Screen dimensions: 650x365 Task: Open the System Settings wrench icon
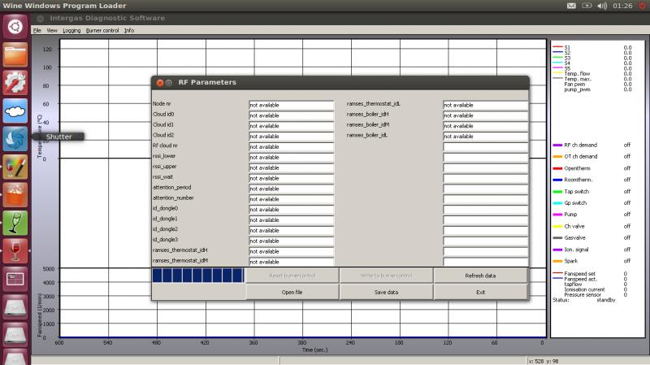pos(15,82)
